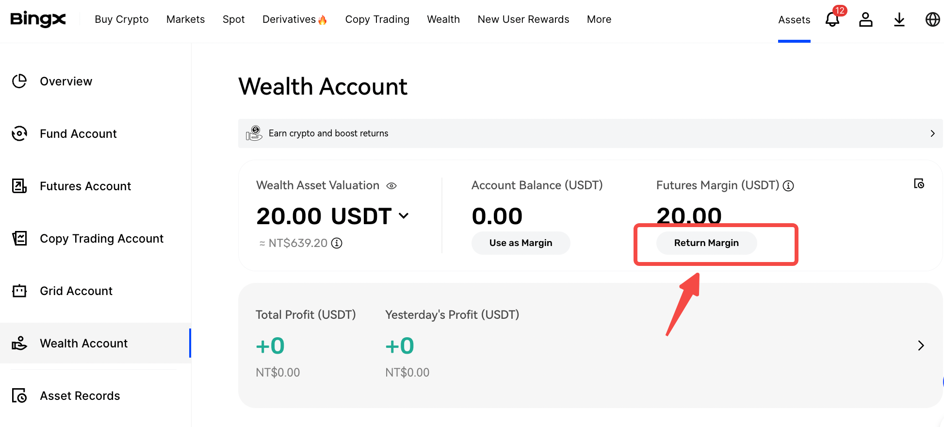944x427 pixels.
Task: Open the user profile icon
Action: (x=866, y=19)
